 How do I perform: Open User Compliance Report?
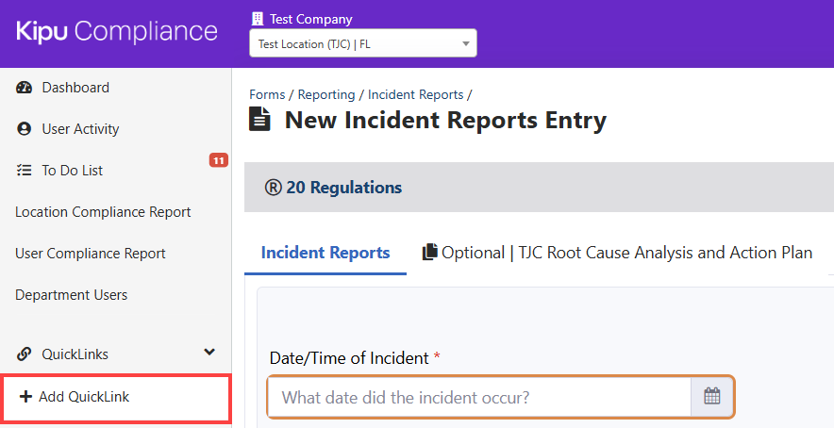click(91, 254)
